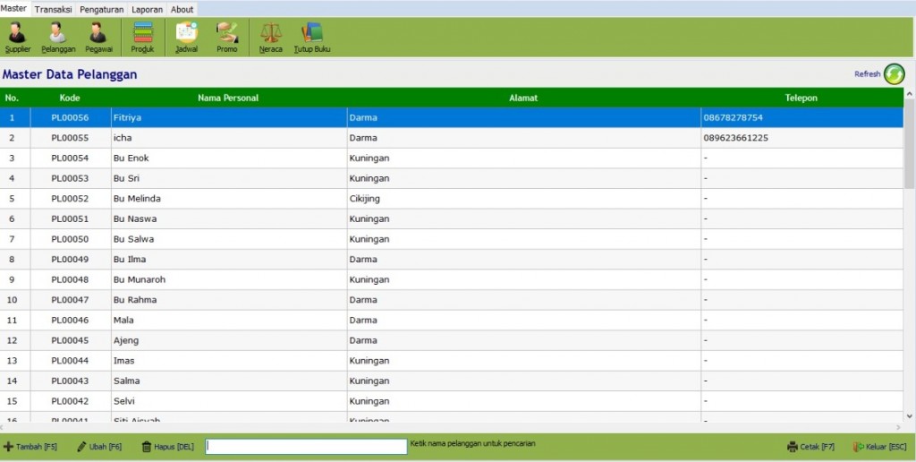916x462 pixels.
Task: Select the customer Bu Naswa
Action: [452, 218]
